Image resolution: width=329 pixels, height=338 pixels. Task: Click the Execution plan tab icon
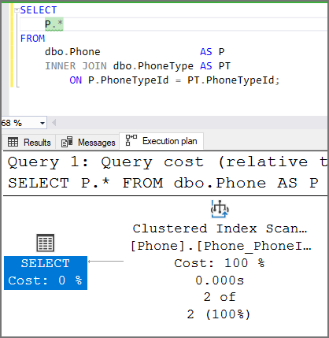pyautogui.click(x=131, y=140)
